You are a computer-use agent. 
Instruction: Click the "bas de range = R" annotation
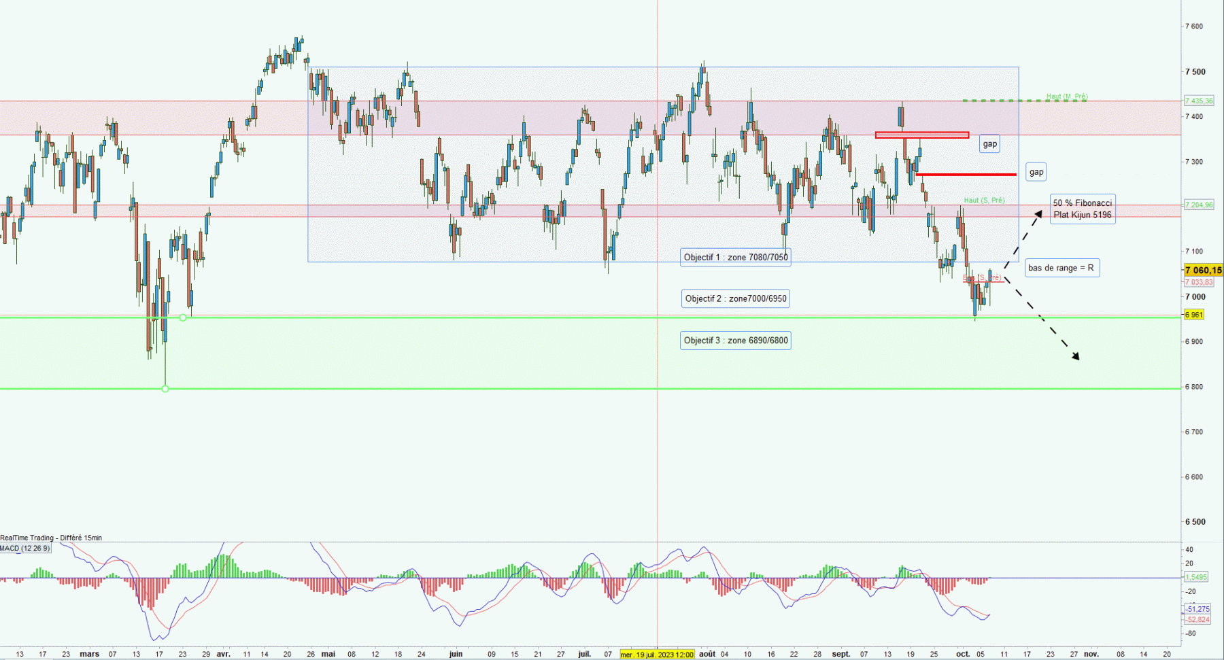(x=1061, y=268)
